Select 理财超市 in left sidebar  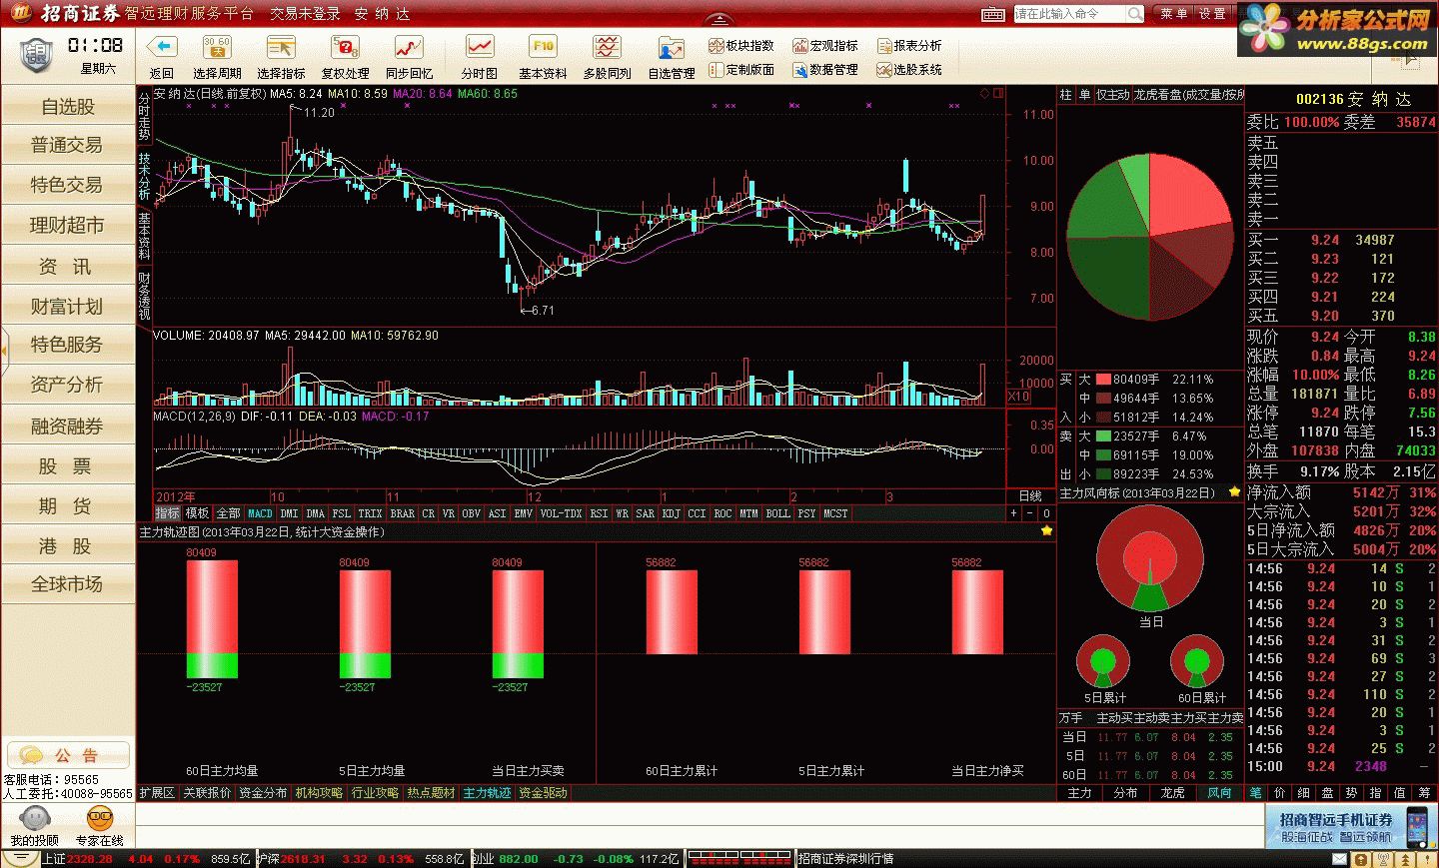[67, 225]
